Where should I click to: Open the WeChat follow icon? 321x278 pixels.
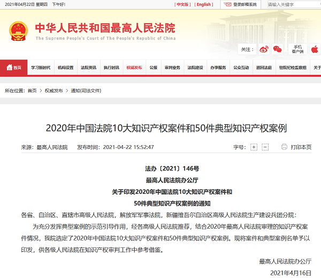277,49
